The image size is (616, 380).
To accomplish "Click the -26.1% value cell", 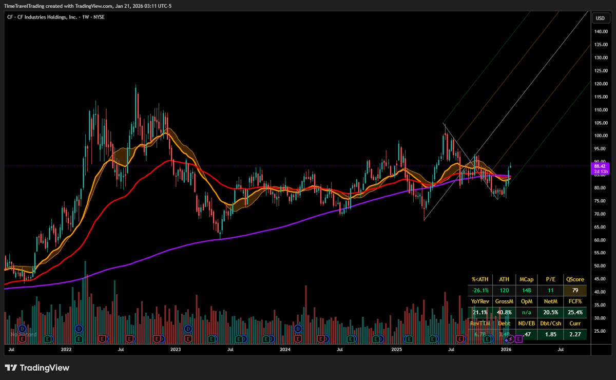I will (479, 291).
